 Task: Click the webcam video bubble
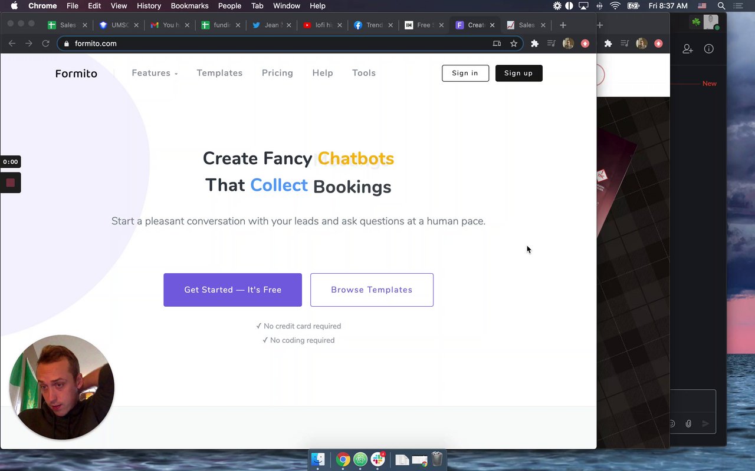[61, 387]
